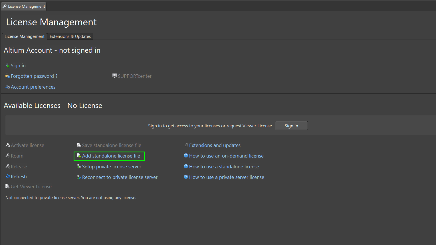This screenshot has height=245, width=436.
Task: Open the Extensions and updates link
Action: point(215,145)
